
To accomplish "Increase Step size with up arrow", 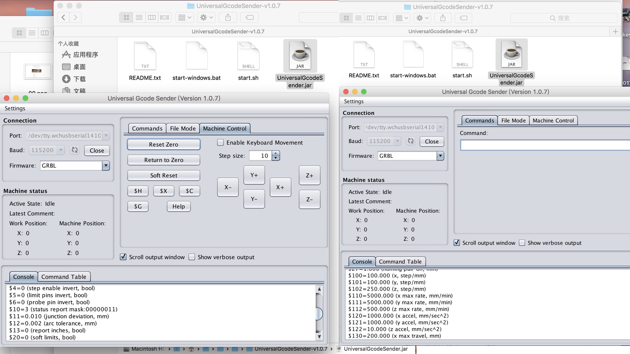I will [276, 153].
